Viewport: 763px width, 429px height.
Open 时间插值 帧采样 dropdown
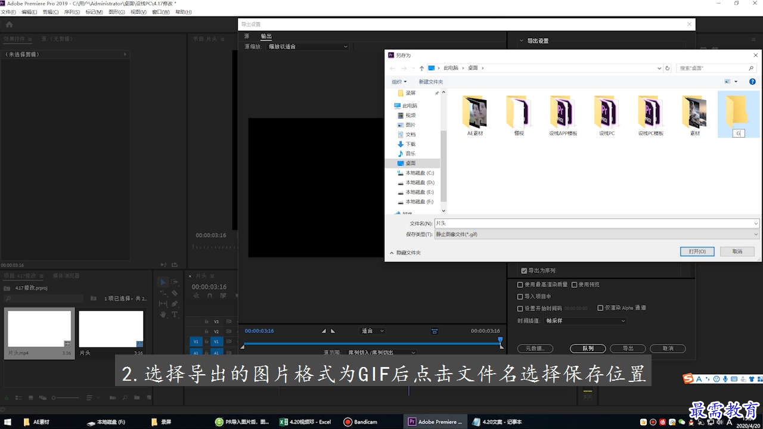point(585,321)
